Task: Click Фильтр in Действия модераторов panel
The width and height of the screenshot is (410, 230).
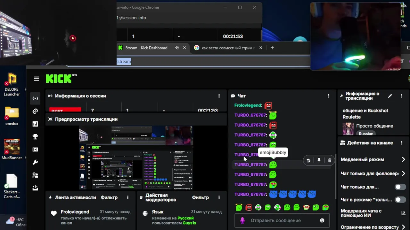Action: (x=201, y=197)
